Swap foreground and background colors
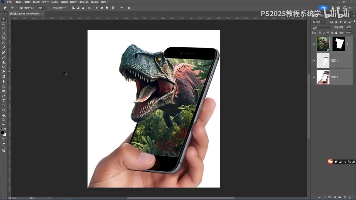Image resolution: width=356 pixels, height=200 pixels. click(x=5, y=129)
